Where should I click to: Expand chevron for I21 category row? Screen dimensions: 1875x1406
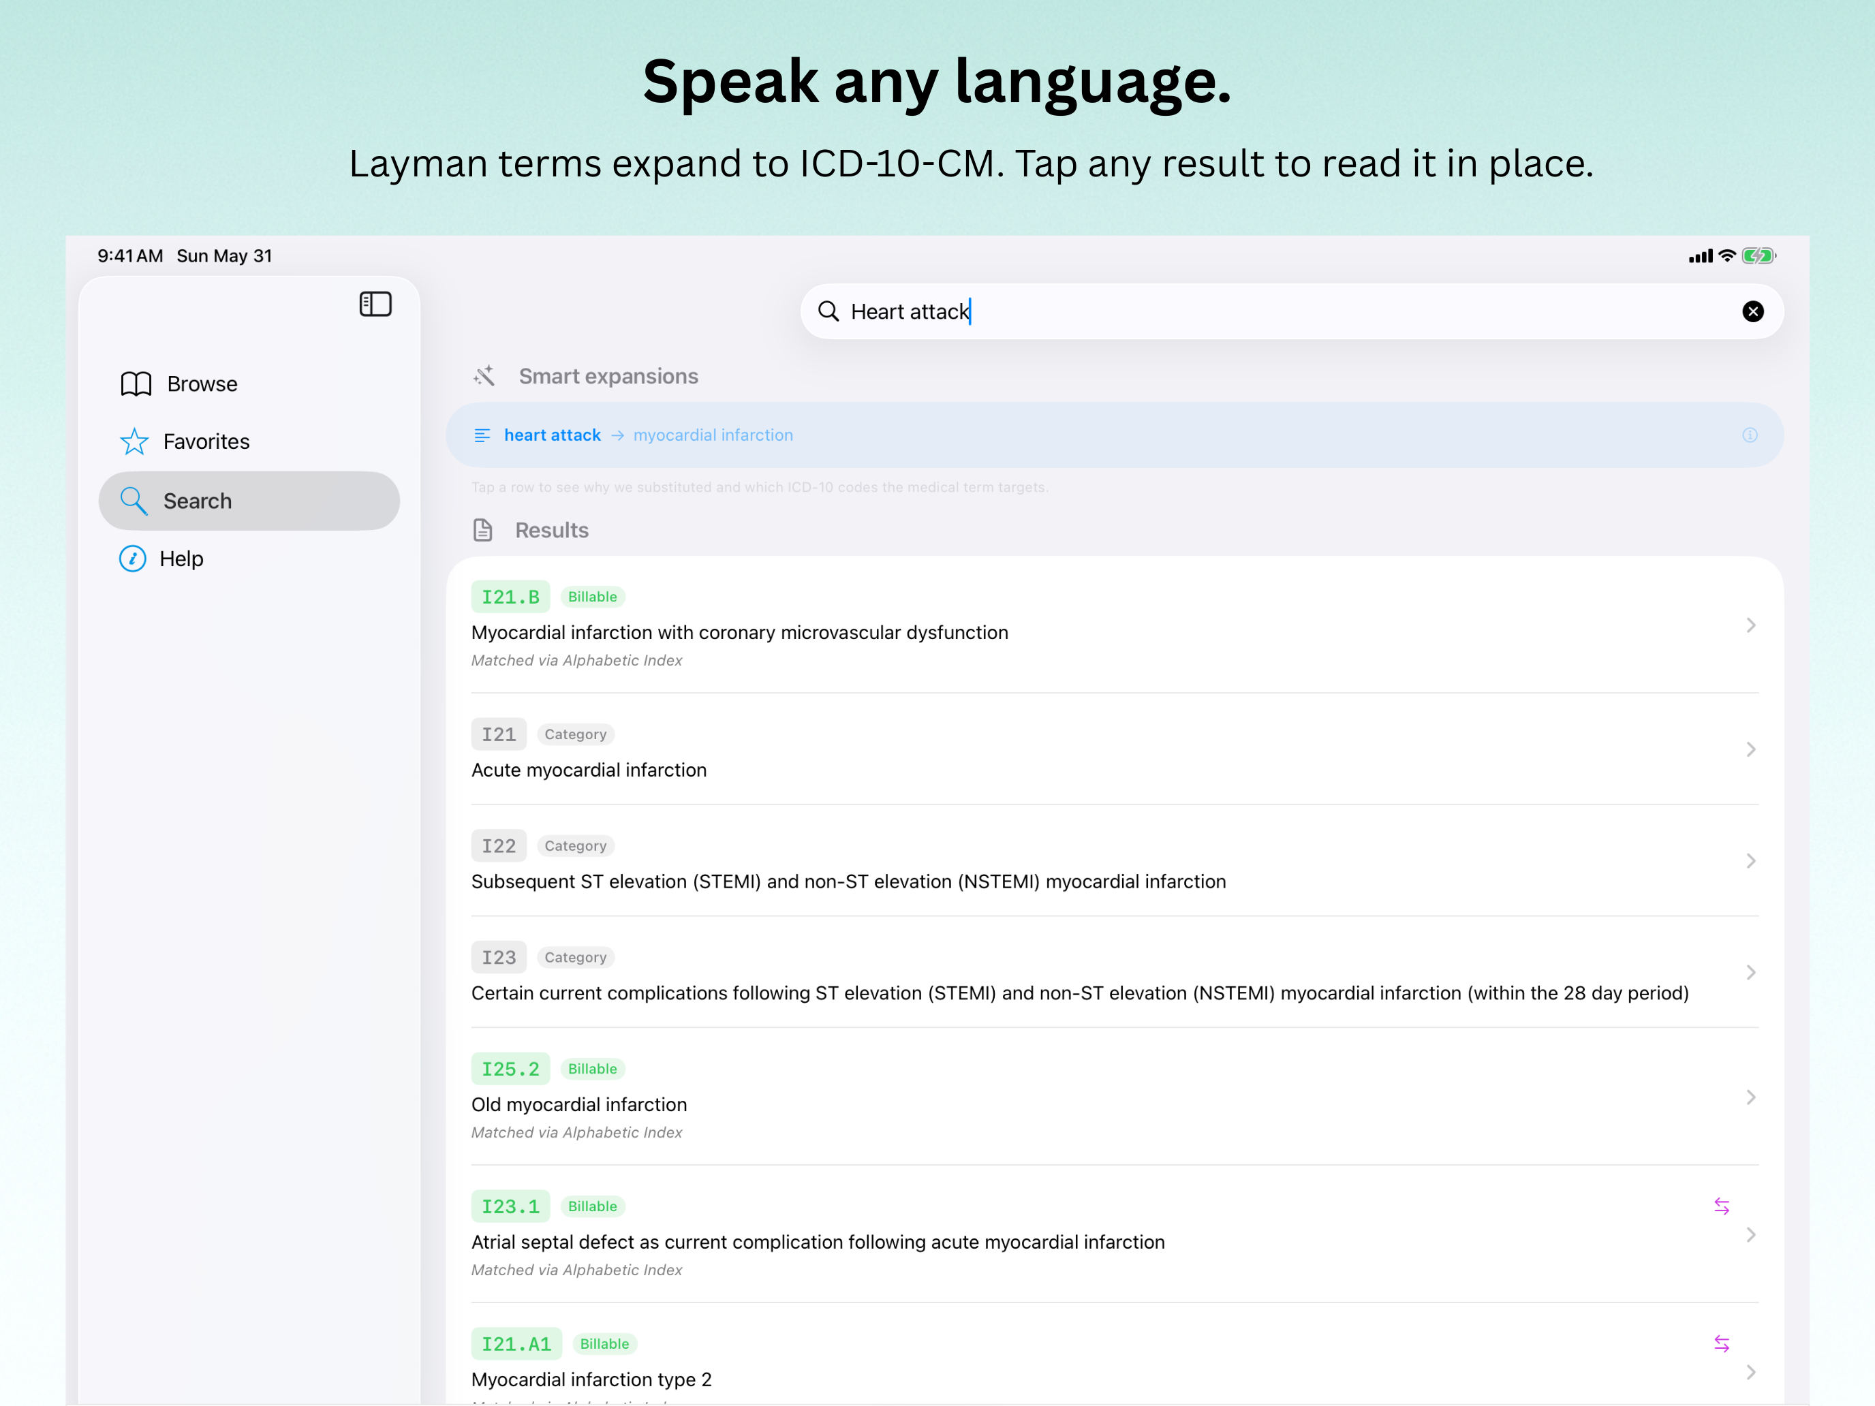[x=1750, y=749]
